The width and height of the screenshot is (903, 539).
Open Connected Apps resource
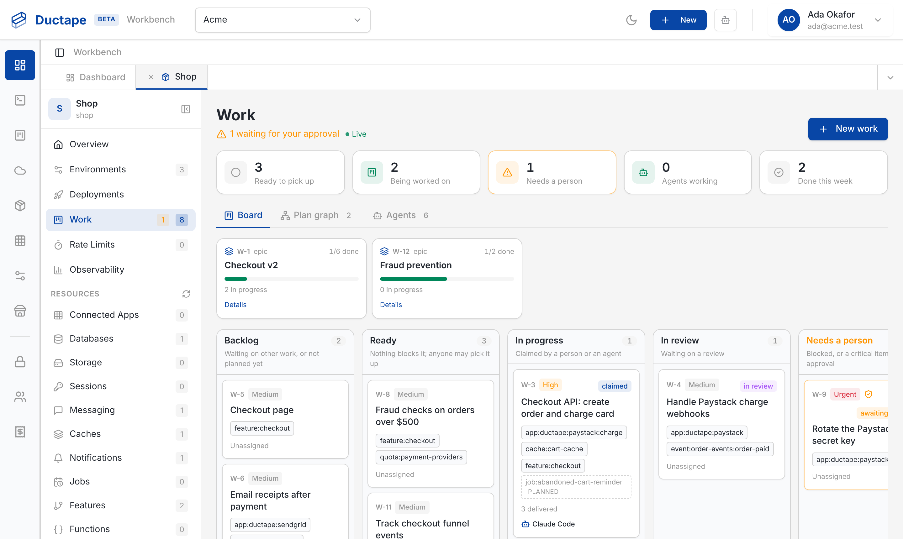(x=121, y=315)
